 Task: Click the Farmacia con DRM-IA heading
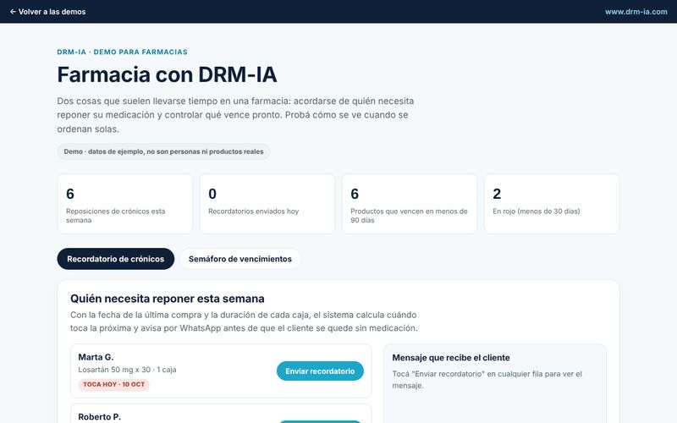click(167, 74)
